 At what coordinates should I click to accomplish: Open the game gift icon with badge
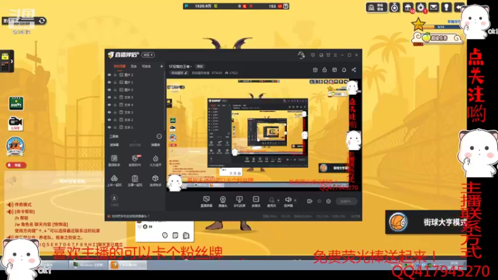[x=408, y=7]
